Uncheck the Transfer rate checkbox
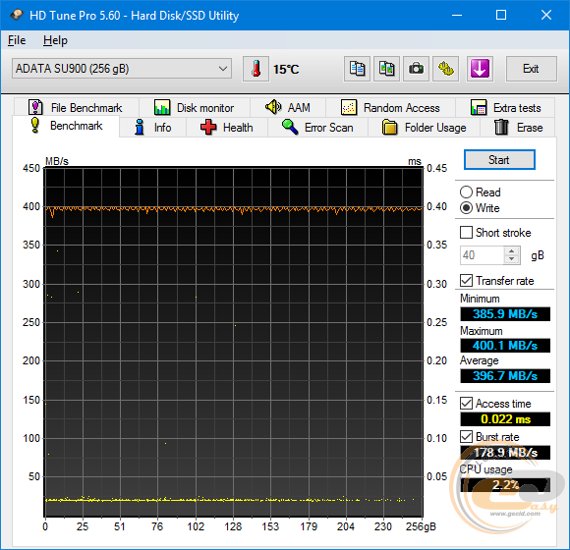The height and width of the screenshot is (550, 570). click(466, 281)
